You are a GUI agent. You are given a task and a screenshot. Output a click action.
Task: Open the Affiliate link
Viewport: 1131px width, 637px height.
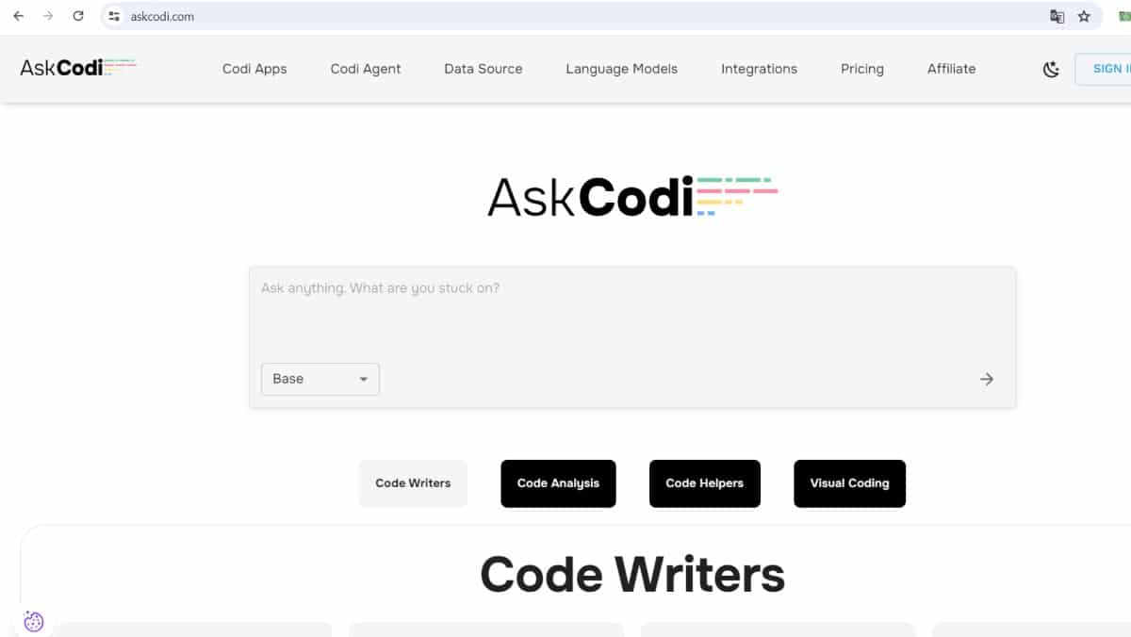coord(951,69)
